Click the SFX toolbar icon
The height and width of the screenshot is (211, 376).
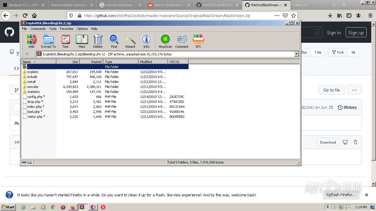[x=198, y=41]
